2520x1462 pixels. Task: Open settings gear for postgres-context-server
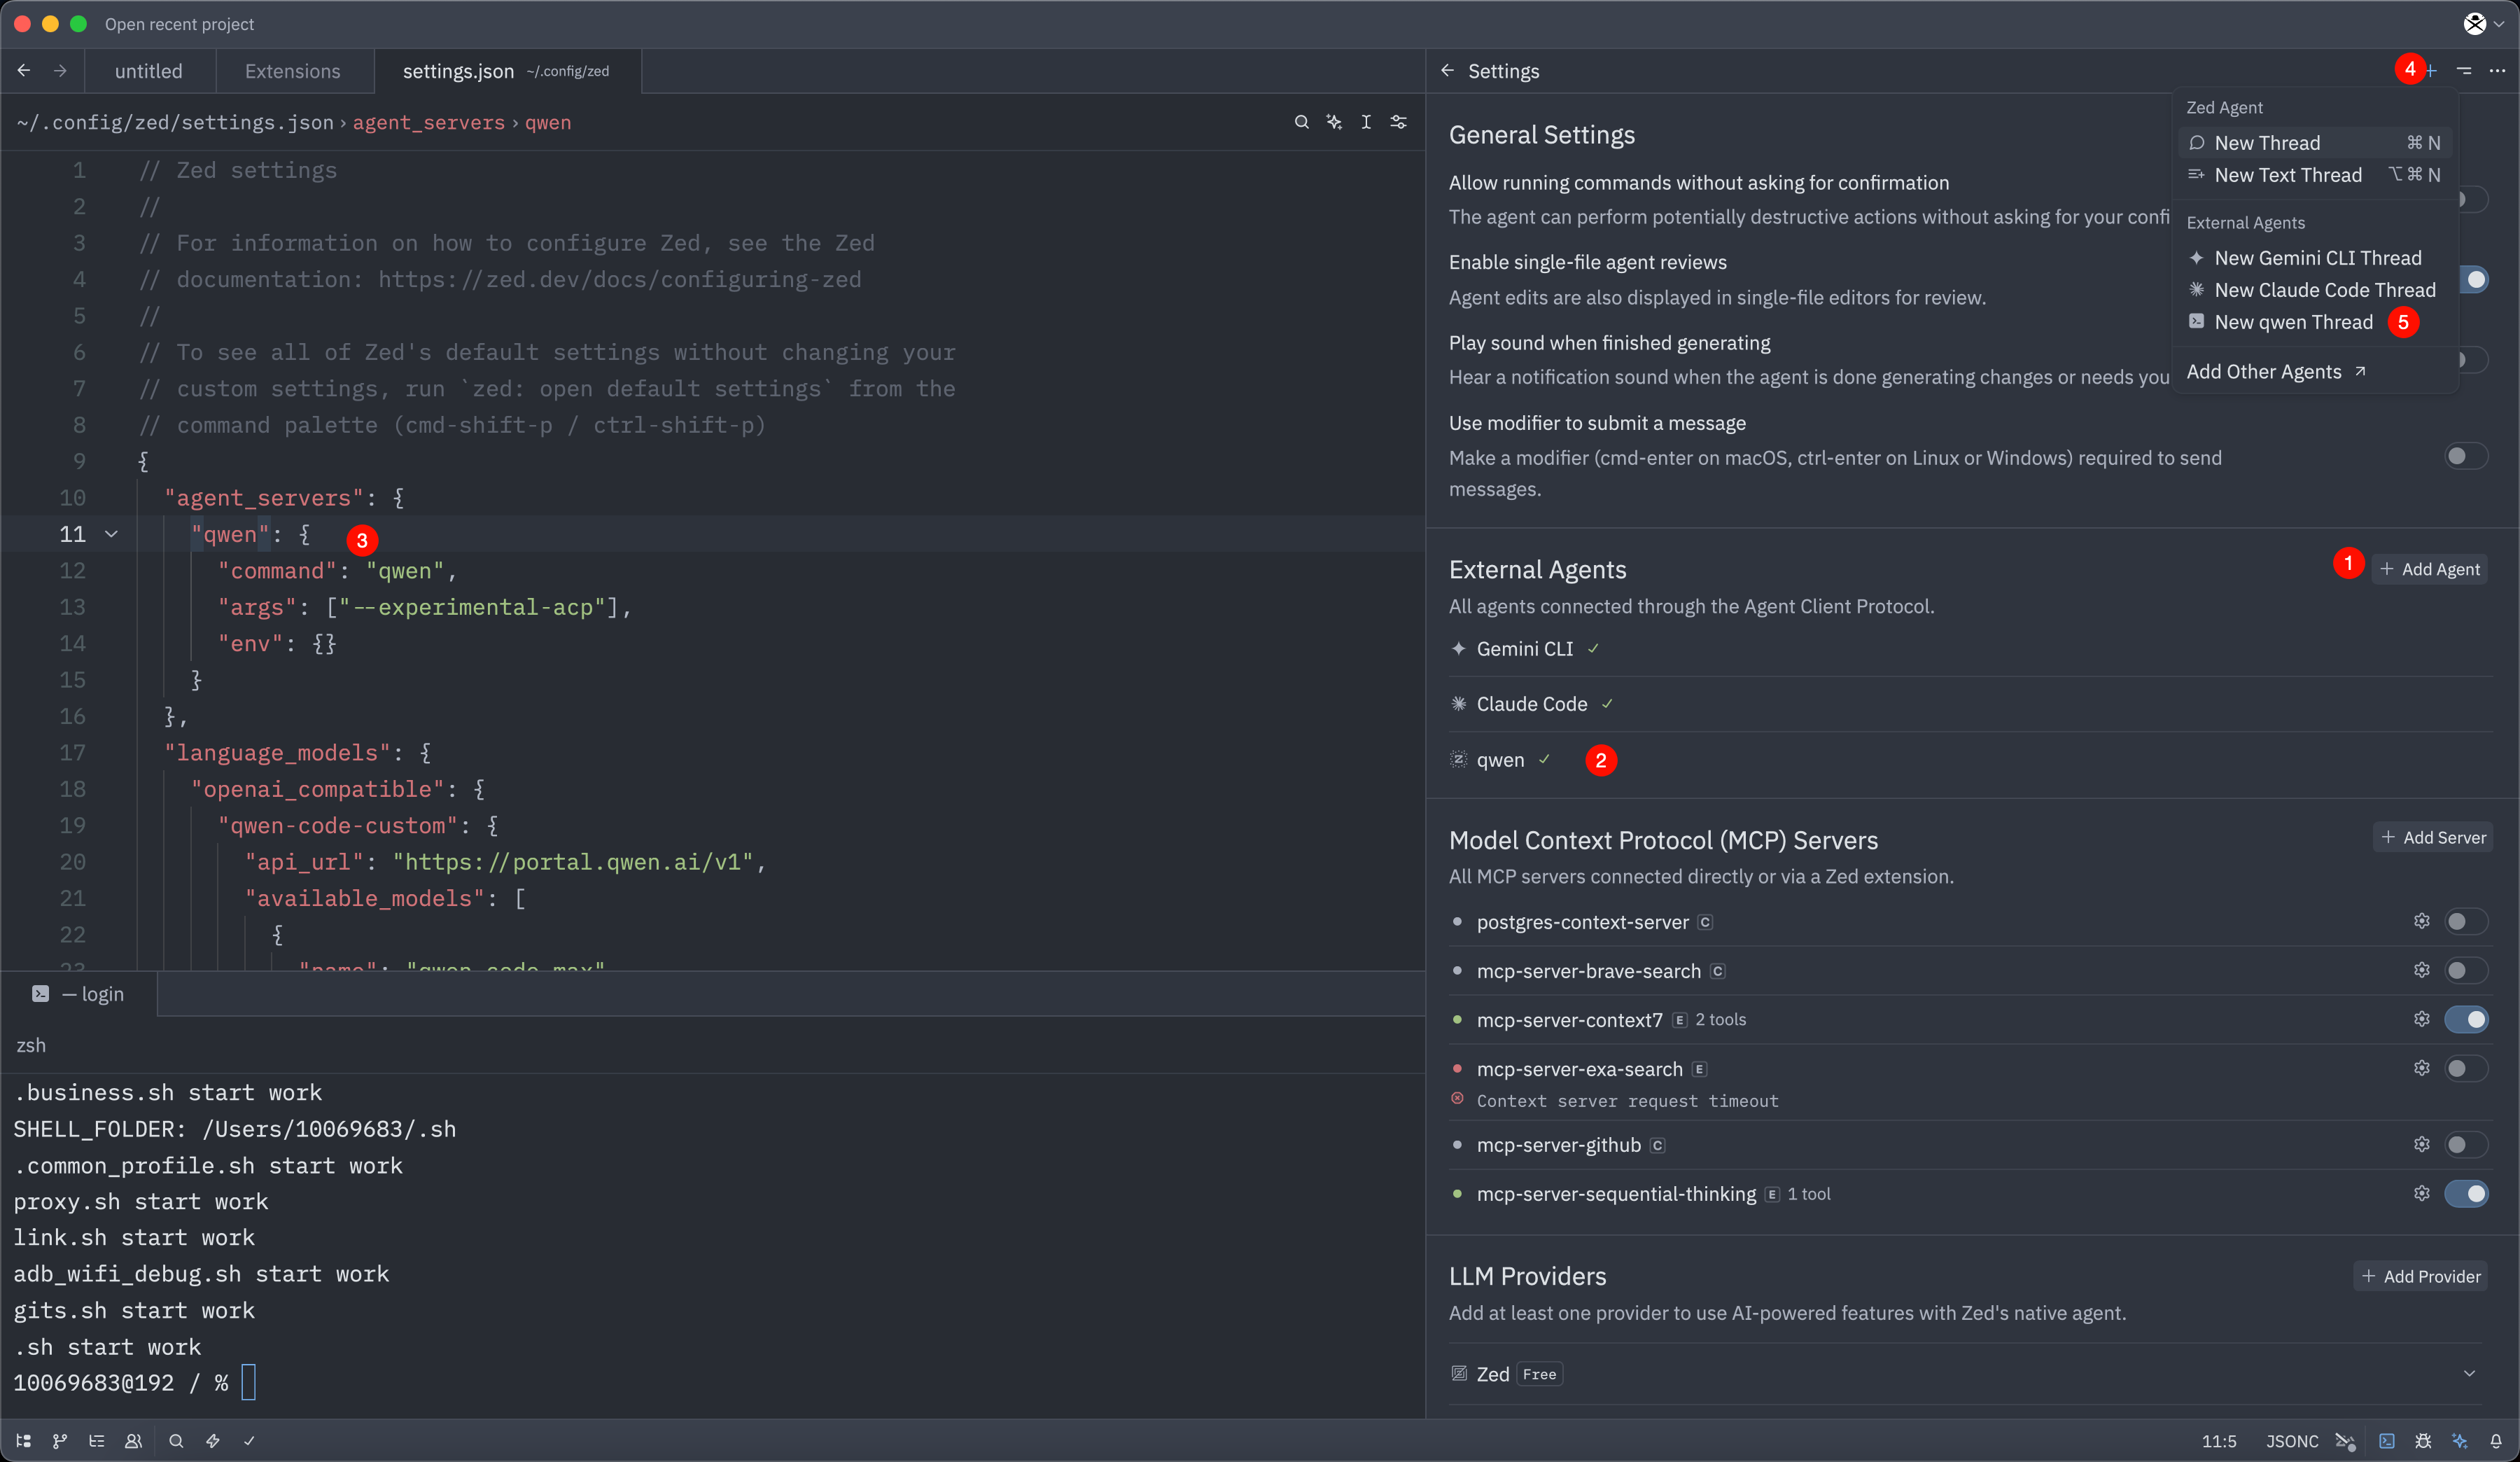(2421, 921)
